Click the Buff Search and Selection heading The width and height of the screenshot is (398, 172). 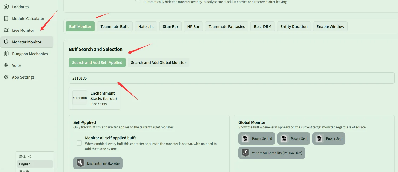pyautogui.click(x=96, y=49)
